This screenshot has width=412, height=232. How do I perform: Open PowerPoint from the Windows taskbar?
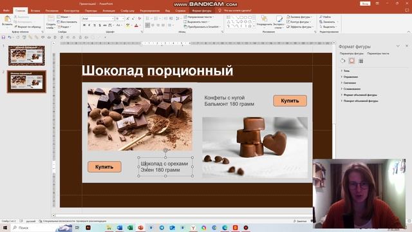coord(140,227)
